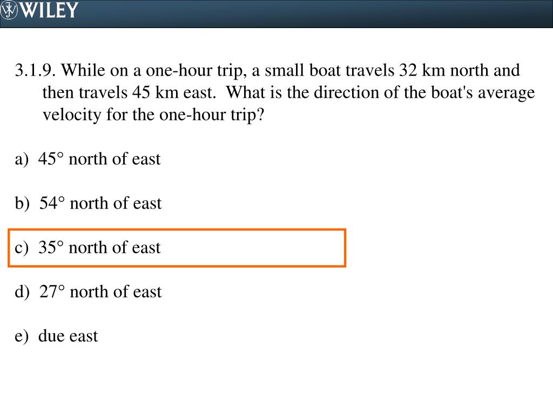Click the "one-hour trip," phrase on first line

196,71
